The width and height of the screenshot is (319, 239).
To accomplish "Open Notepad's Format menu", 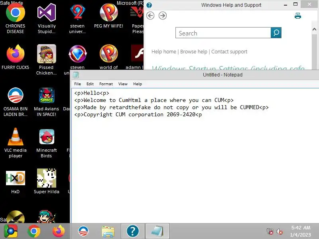I will [x=106, y=84].
